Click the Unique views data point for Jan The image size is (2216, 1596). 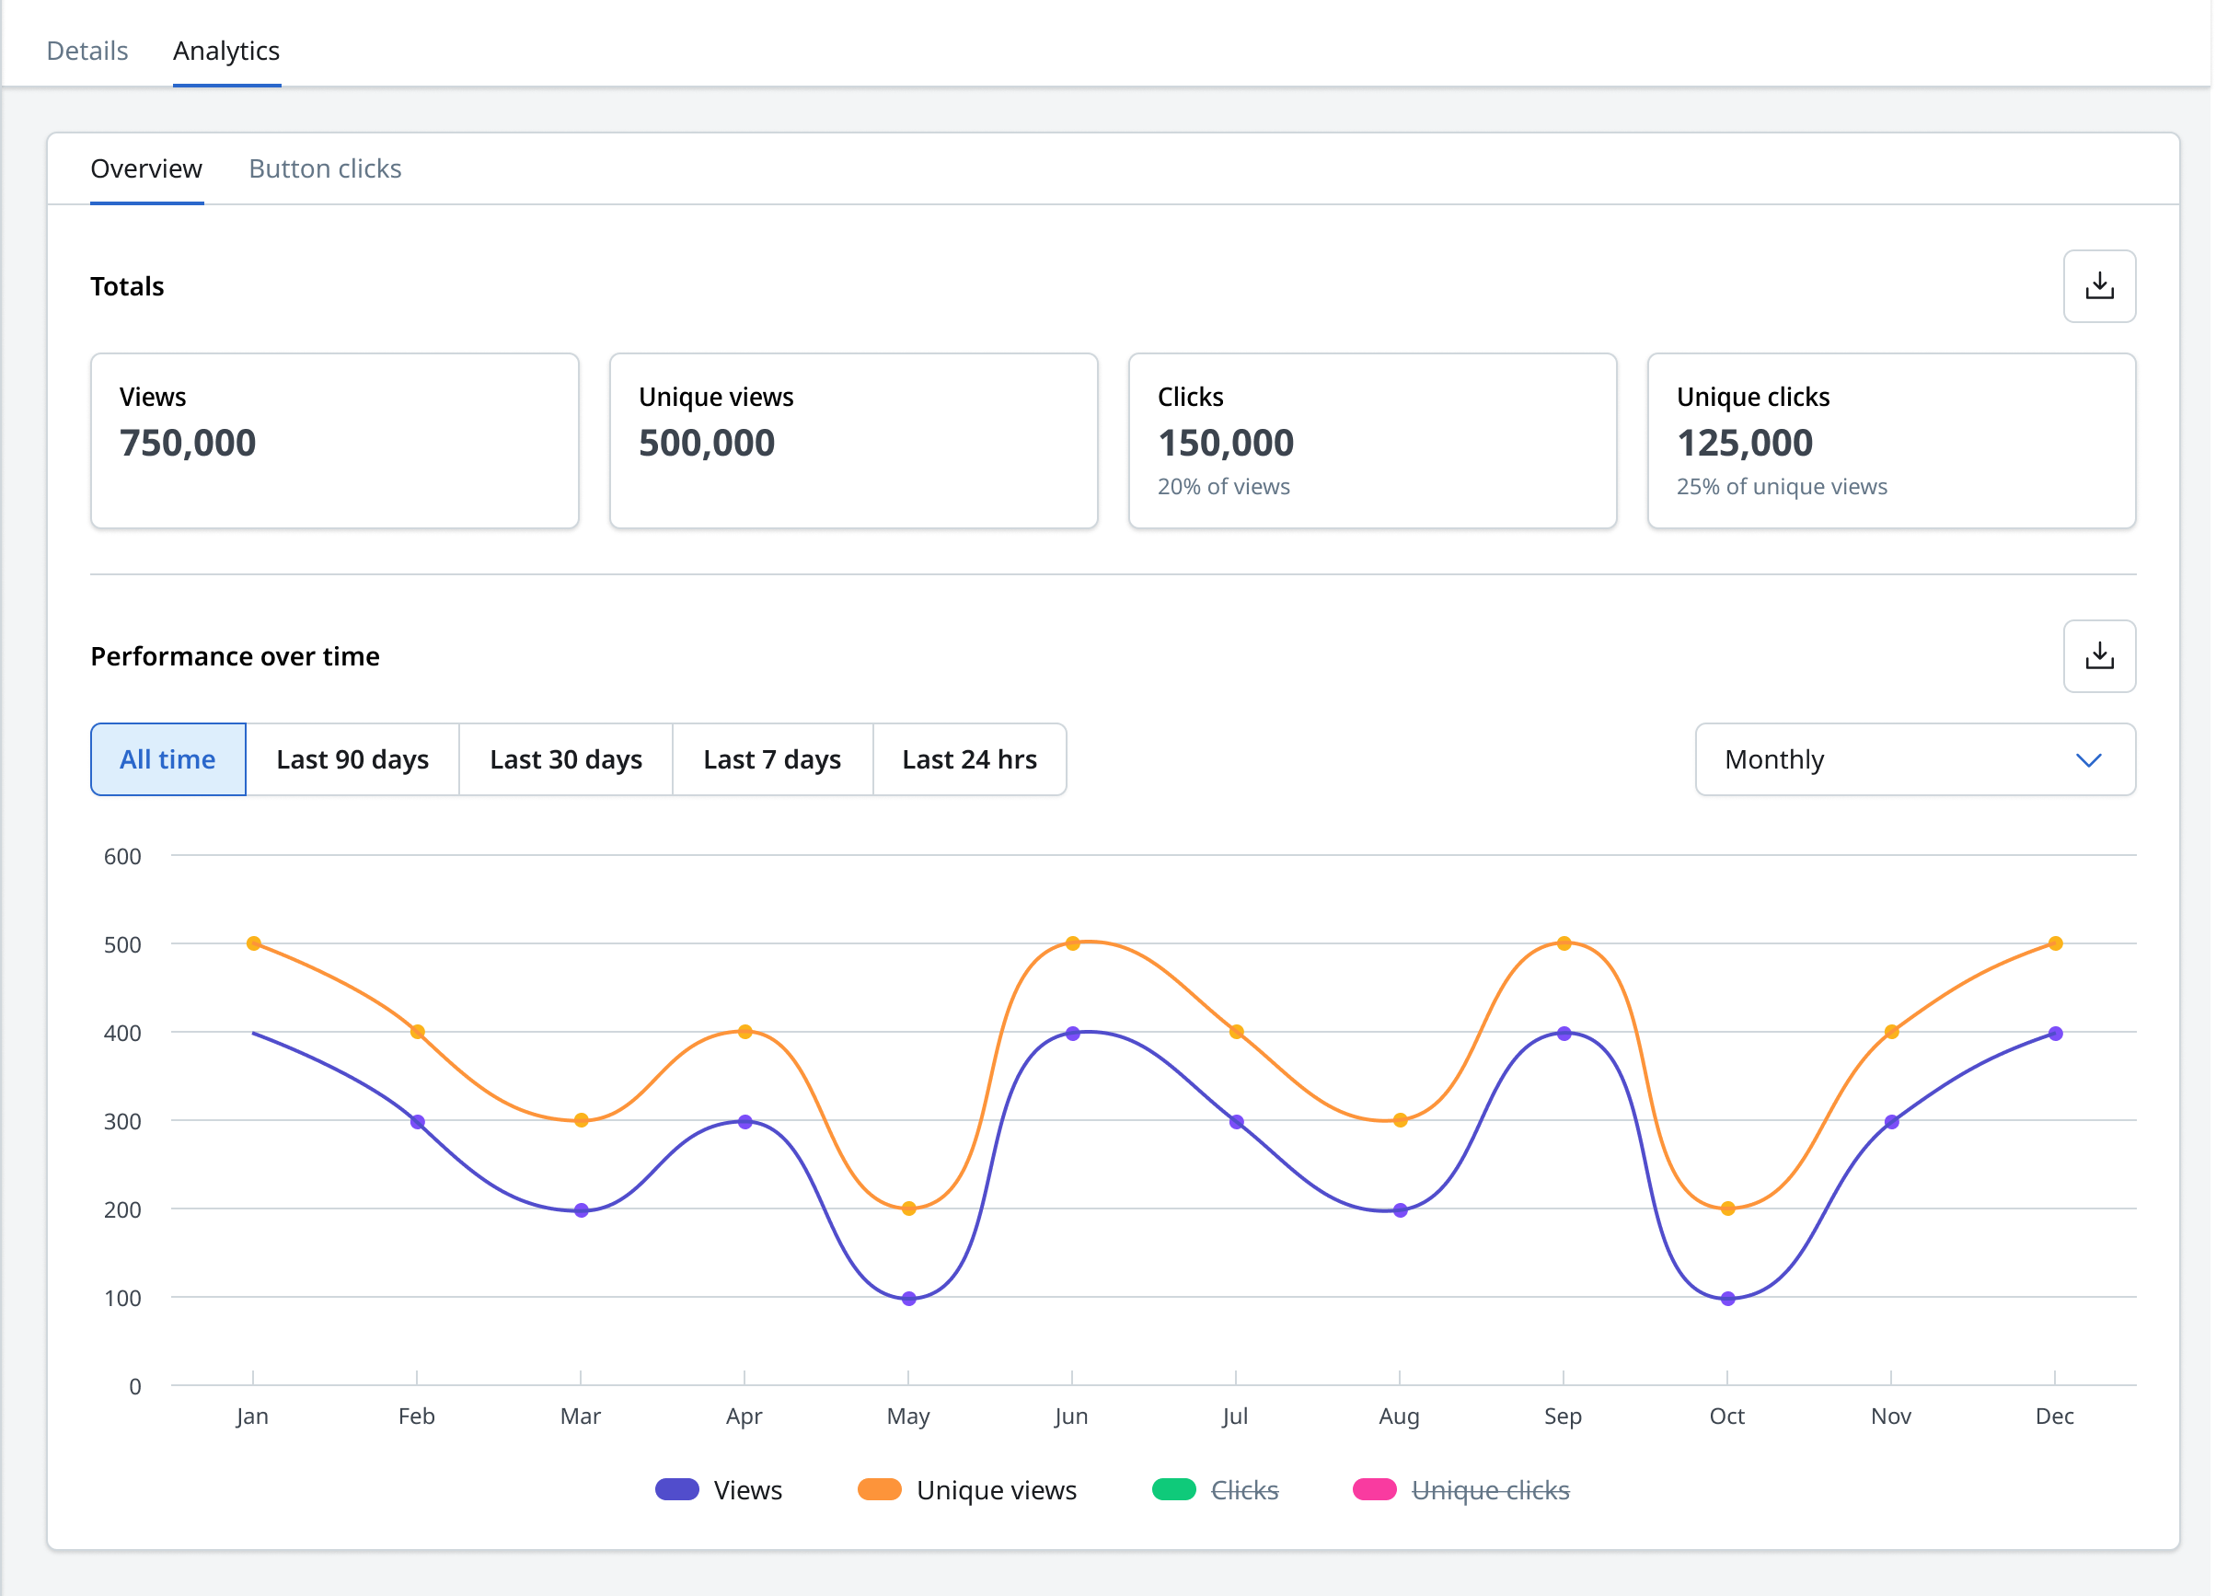click(x=254, y=943)
